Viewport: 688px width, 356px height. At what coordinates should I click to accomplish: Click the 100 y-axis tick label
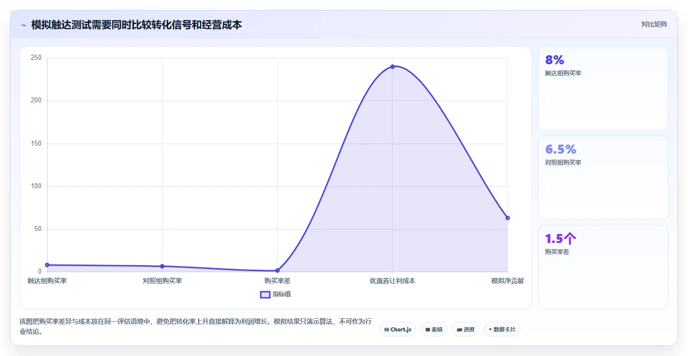36,186
